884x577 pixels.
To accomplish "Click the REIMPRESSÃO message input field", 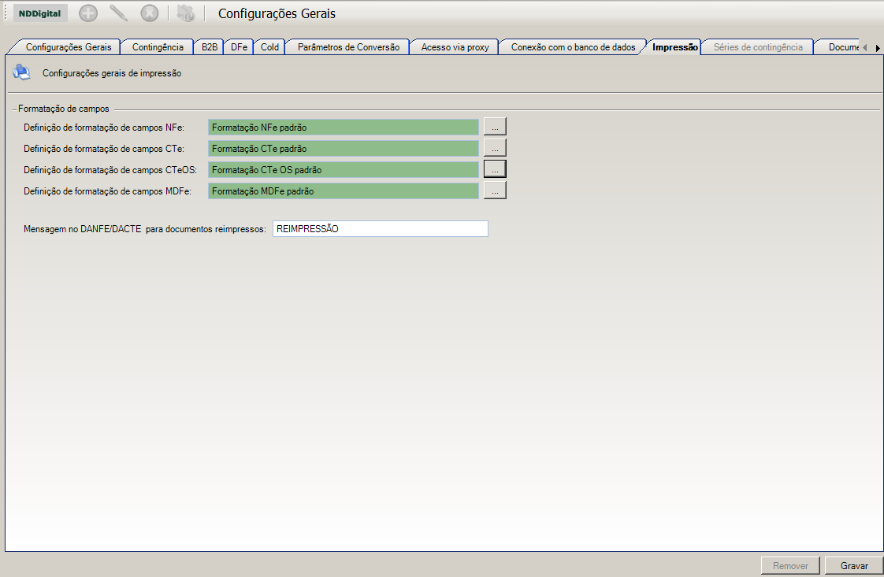I will 381,229.
